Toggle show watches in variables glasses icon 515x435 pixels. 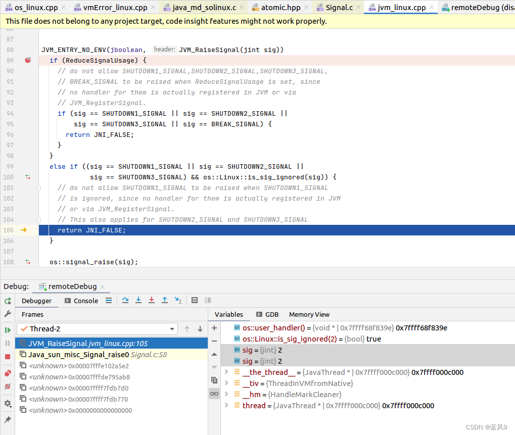click(214, 394)
